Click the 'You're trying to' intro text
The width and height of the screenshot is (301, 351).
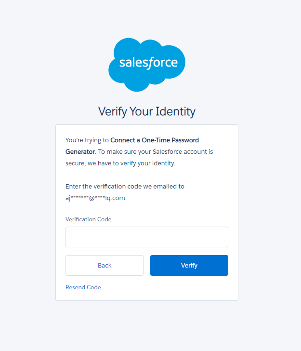pyautogui.click(x=87, y=140)
